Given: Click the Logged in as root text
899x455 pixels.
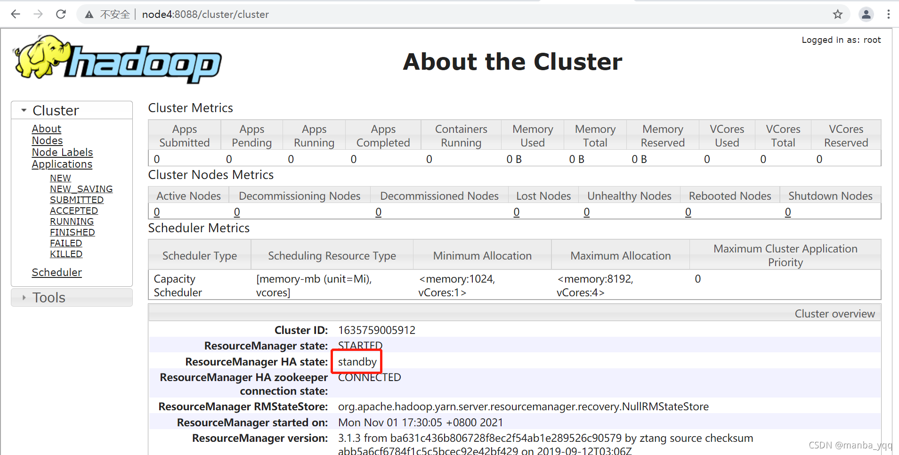Looking at the screenshot, I should [841, 40].
